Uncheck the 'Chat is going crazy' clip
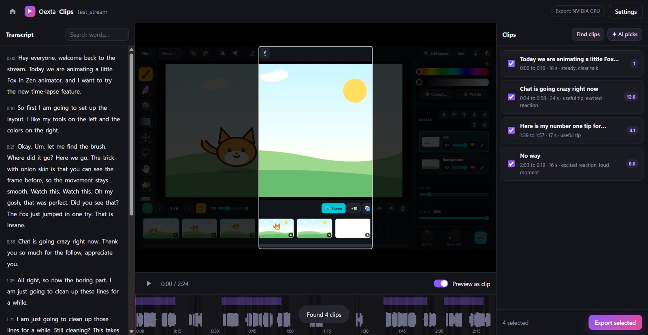 [x=511, y=97]
